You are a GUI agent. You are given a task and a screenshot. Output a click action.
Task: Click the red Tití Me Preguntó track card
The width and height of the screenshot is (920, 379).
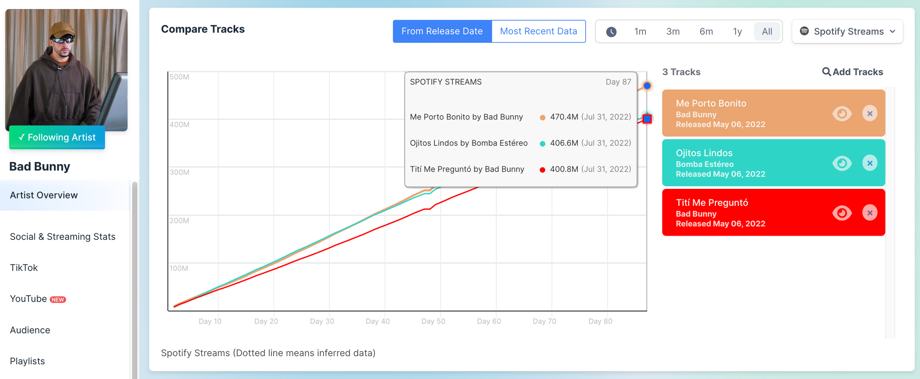point(773,212)
